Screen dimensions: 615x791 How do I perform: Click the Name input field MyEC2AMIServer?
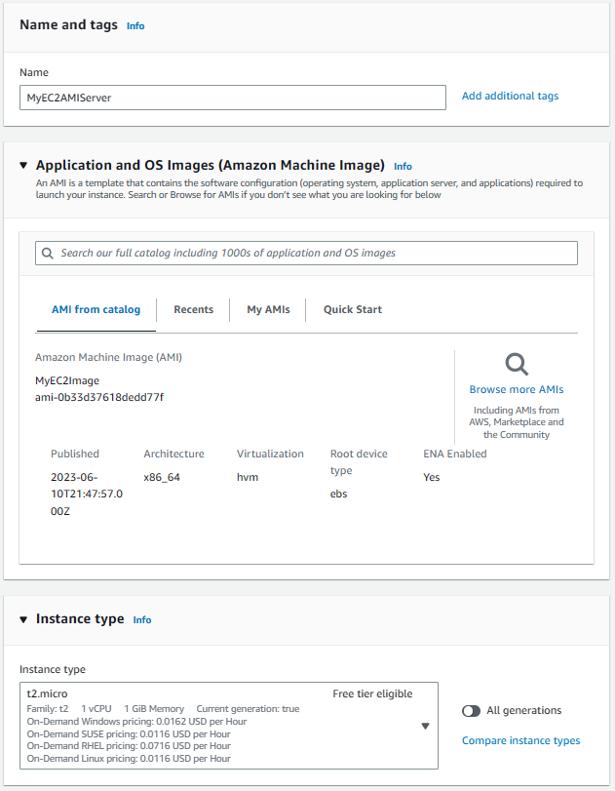pyautogui.click(x=233, y=98)
